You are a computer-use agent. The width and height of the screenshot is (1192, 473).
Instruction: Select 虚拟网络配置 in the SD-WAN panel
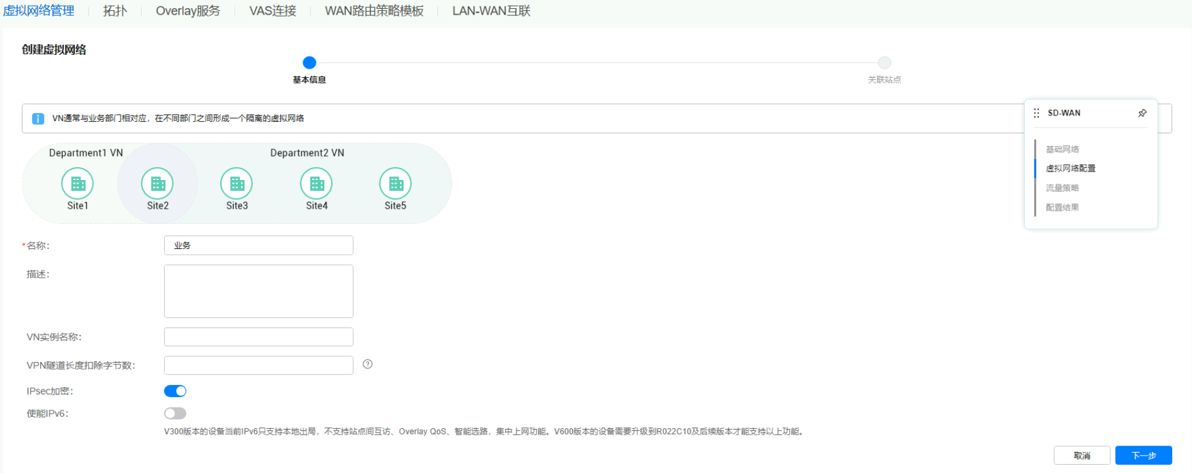(x=1071, y=169)
